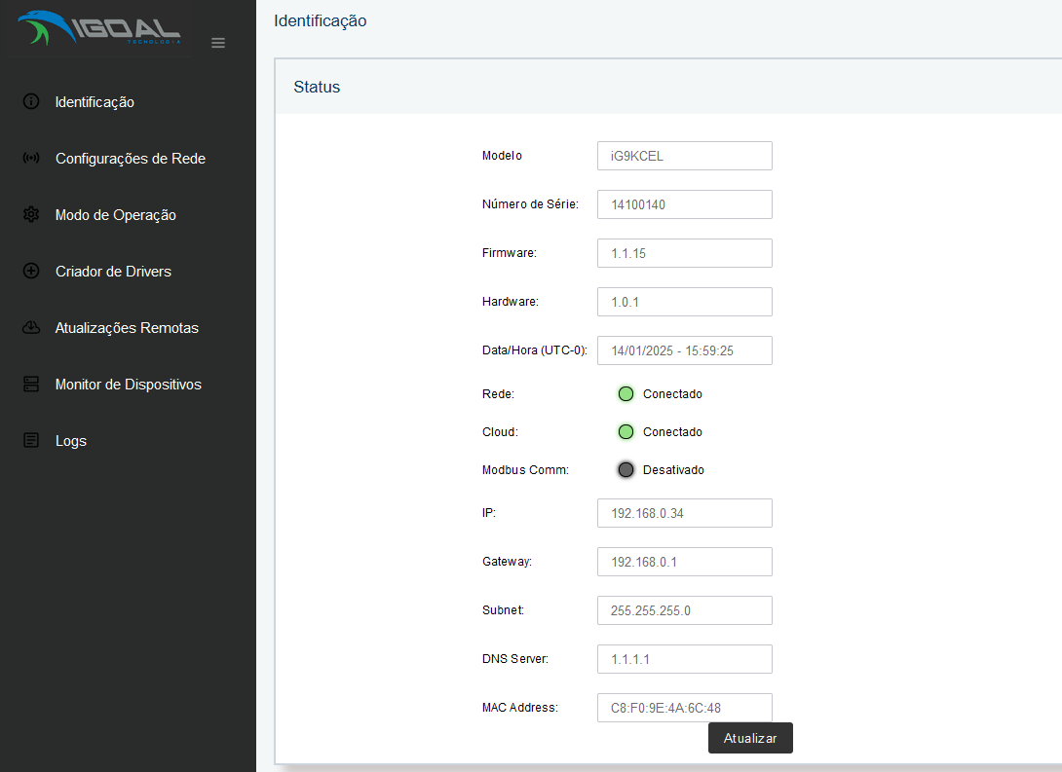Viewport: 1062px width, 772px height.
Task: Click the DNS Server field 1.1.1.1
Action: pos(685,659)
